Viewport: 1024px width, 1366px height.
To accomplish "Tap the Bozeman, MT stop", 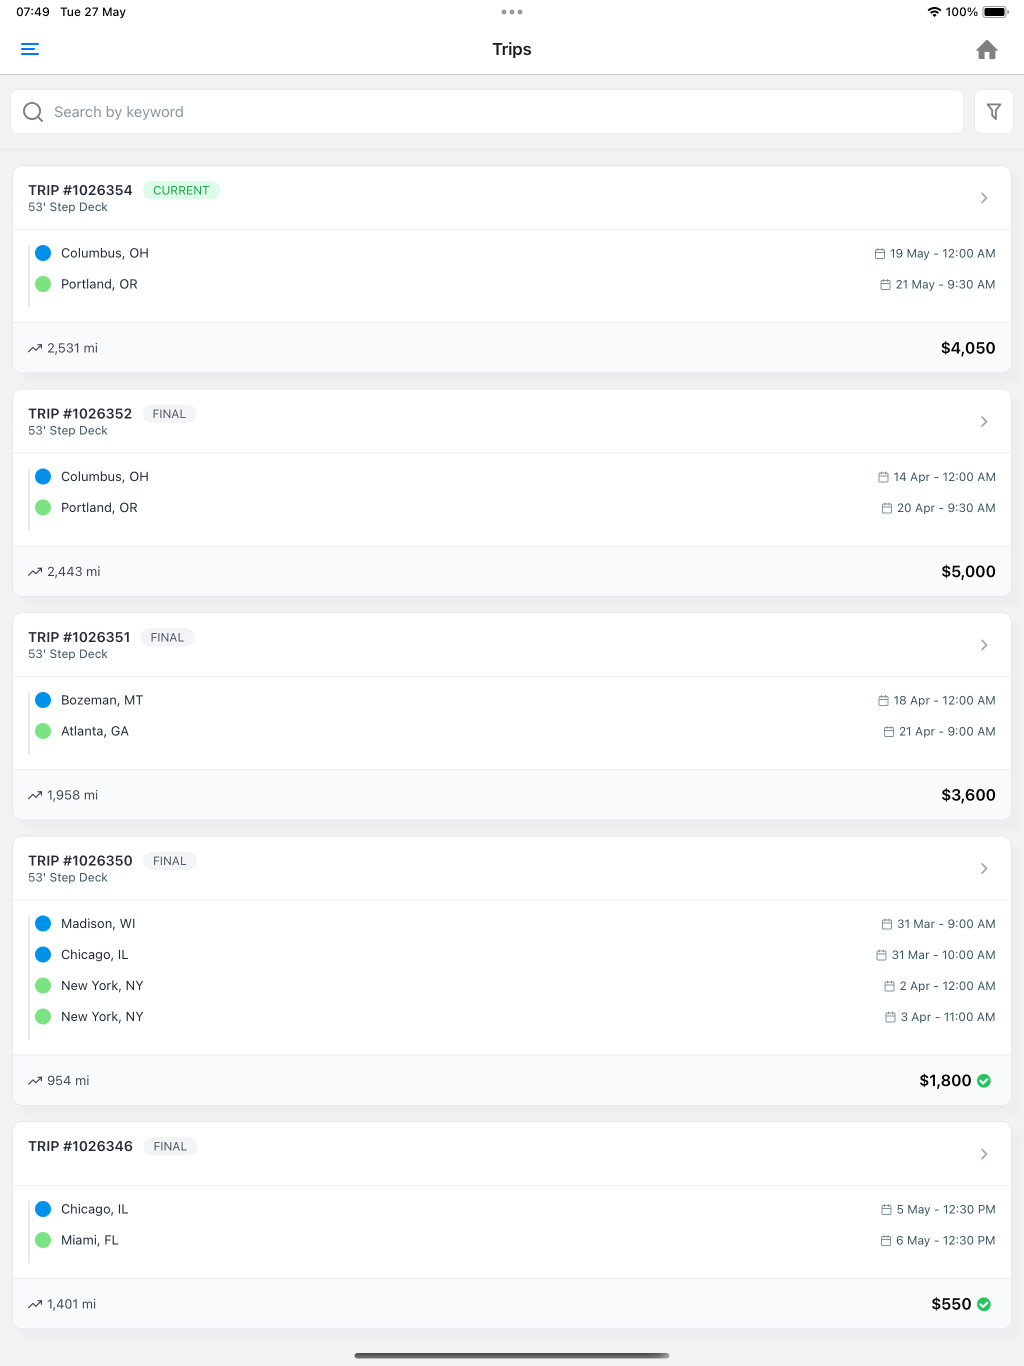I will pyautogui.click(x=102, y=699).
